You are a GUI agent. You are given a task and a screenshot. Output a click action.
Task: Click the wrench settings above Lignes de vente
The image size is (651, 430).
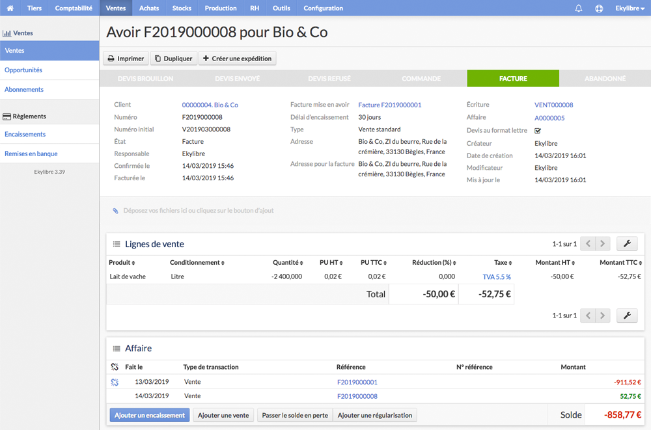pos(627,244)
